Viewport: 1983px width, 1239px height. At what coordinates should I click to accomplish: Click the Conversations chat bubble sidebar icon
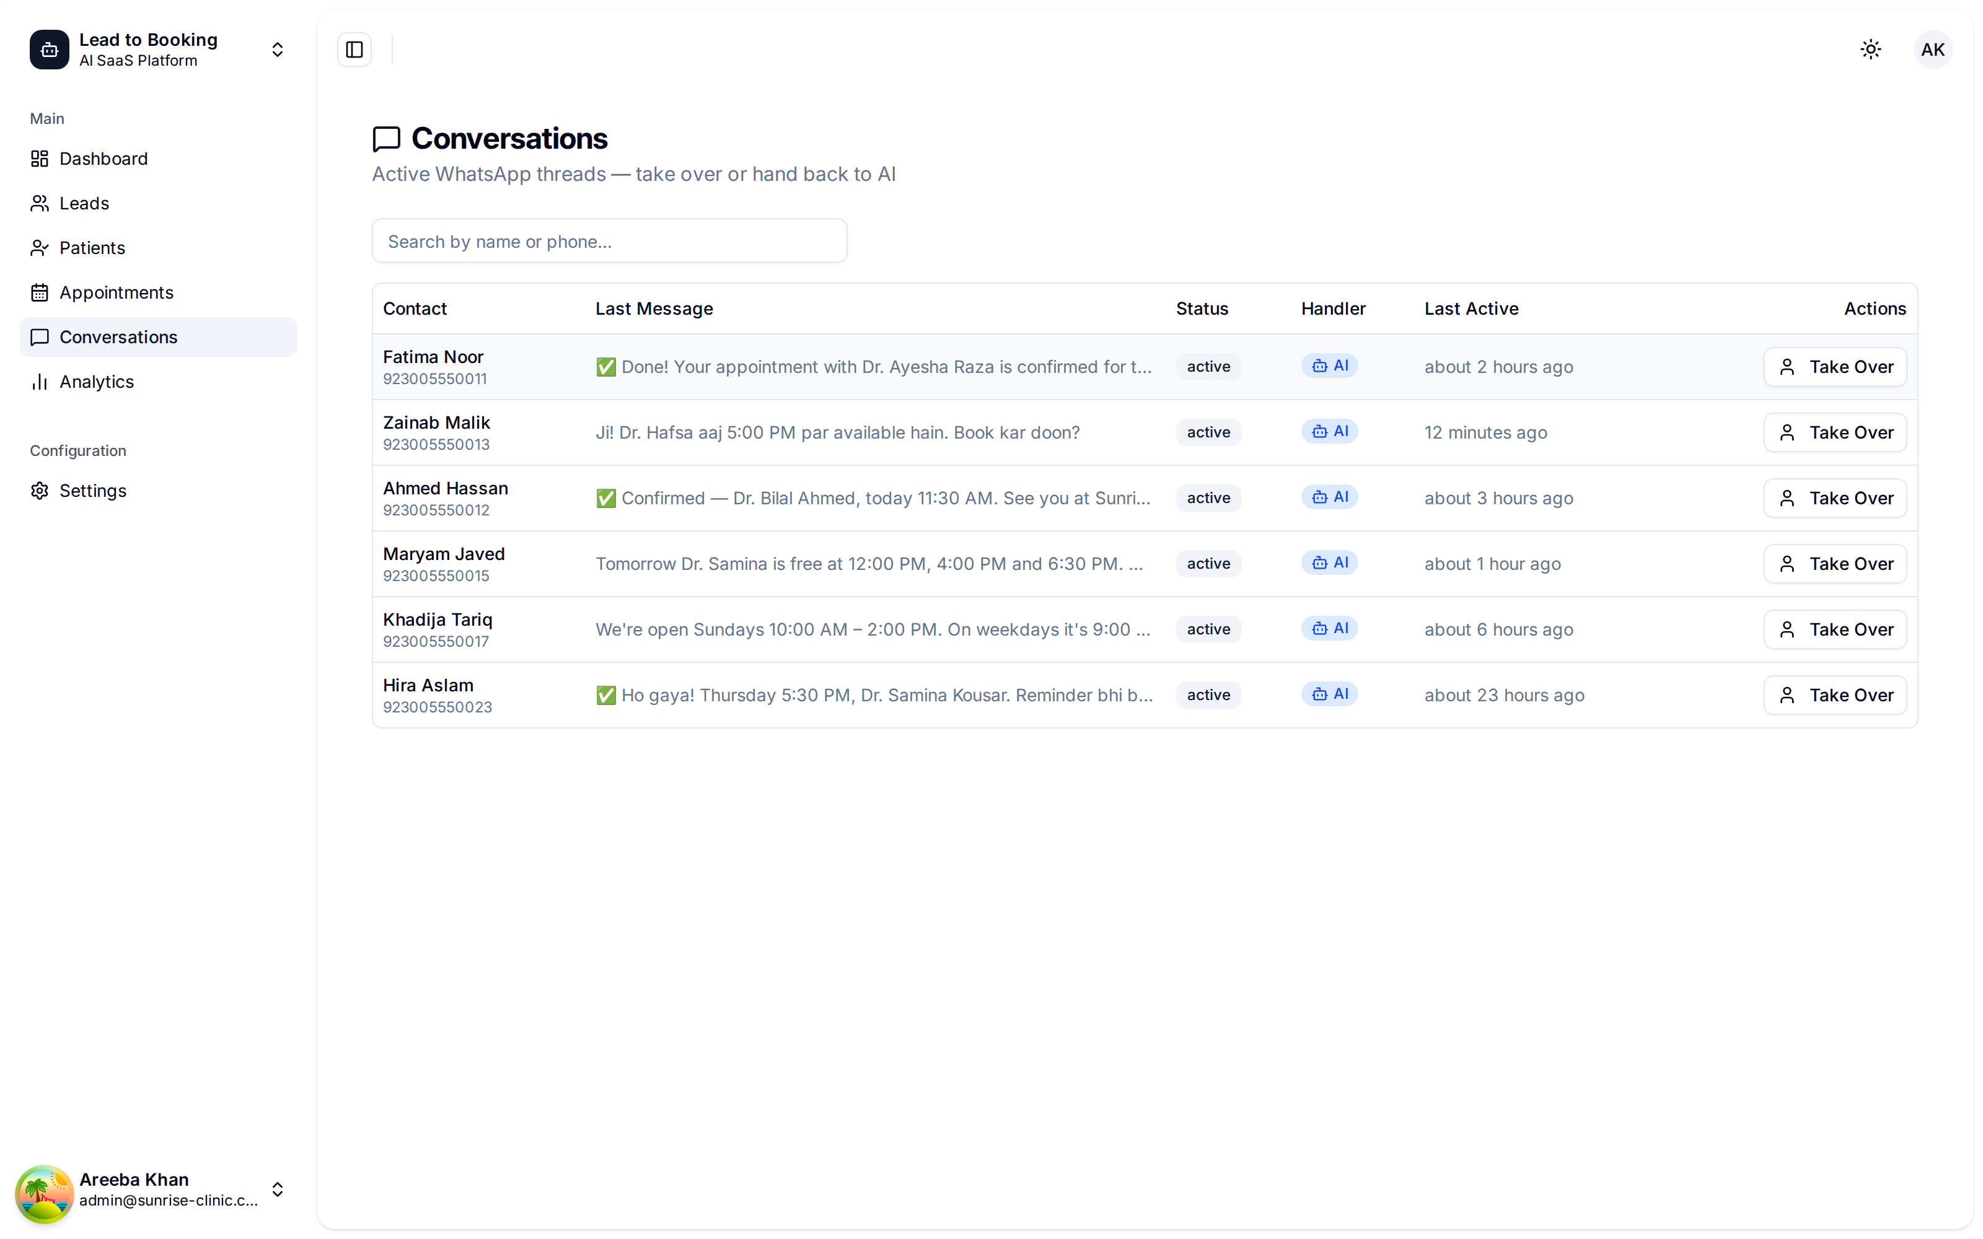click(39, 337)
